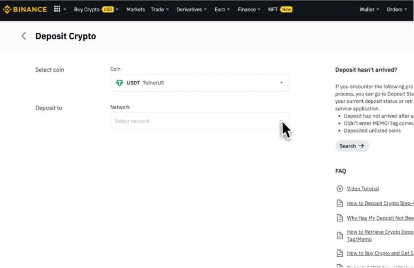Click the Deposit to label

click(x=49, y=108)
